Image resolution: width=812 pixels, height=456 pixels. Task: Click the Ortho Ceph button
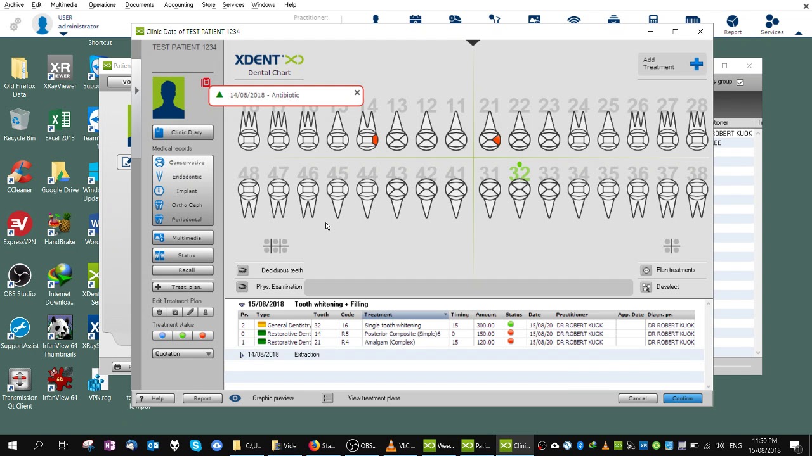click(x=183, y=205)
